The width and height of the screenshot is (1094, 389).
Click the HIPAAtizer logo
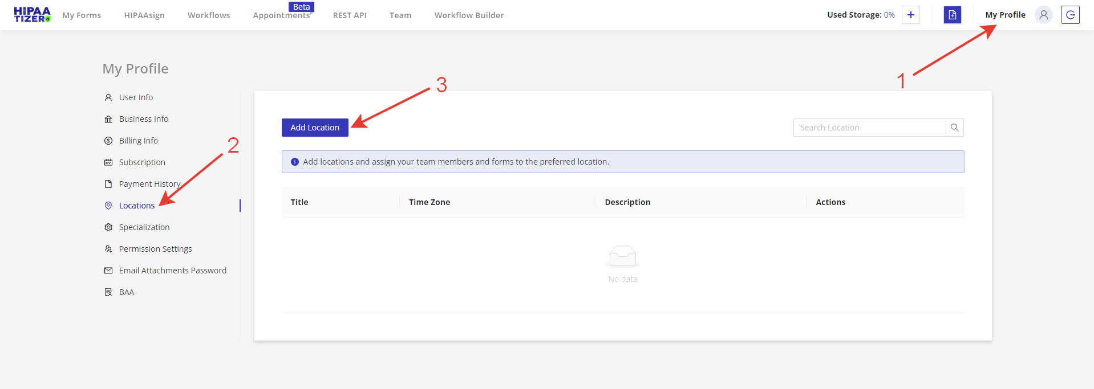[32, 15]
